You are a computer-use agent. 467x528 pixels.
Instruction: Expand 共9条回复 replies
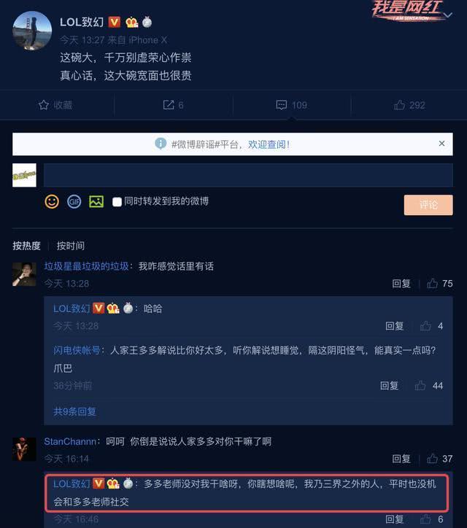point(75,411)
